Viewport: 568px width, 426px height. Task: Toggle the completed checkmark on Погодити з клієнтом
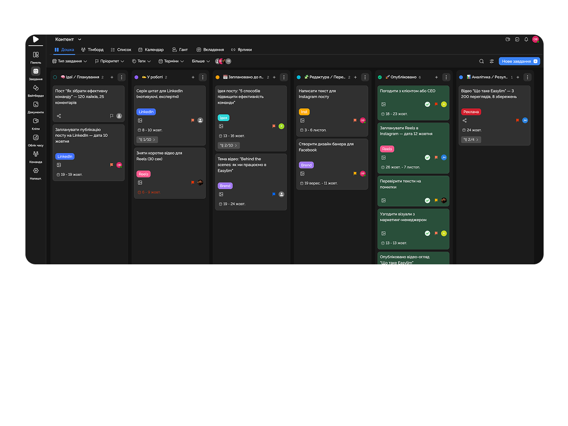point(427,104)
